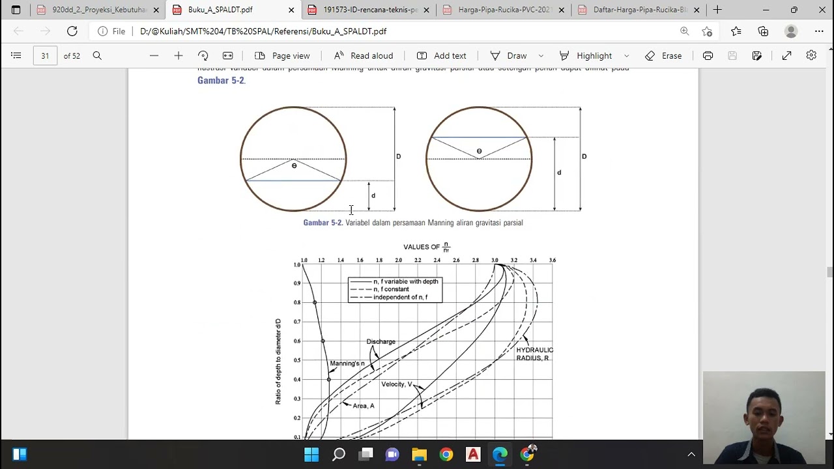Screen dimensions: 834x469
Task: Start Read aloud for the PDF
Action: click(363, 56)
